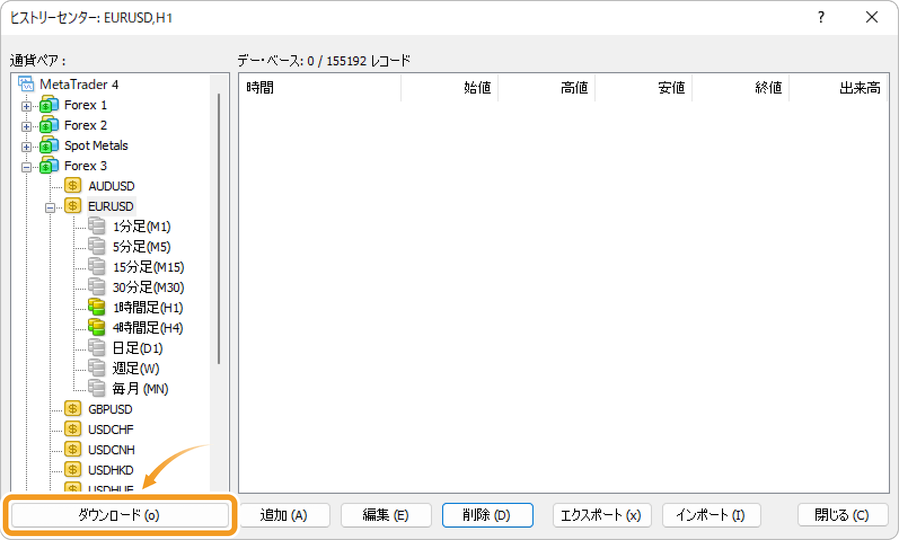Click the Forex 2 group folder icon
This screenshot has width=899, height=540.
tap(49, 125)
